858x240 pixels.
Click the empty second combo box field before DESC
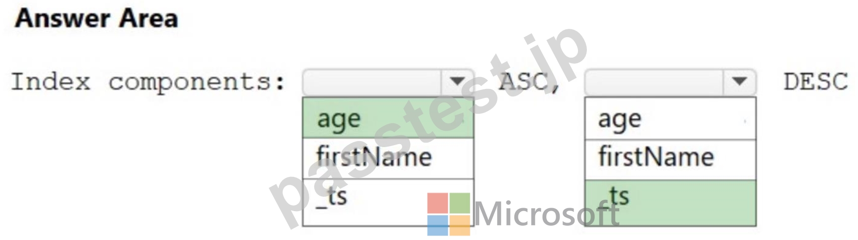click(655, 82)
